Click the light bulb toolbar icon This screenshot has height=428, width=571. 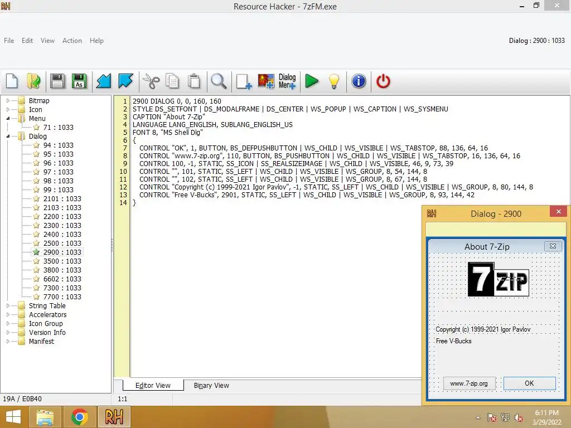pos(334,81)
